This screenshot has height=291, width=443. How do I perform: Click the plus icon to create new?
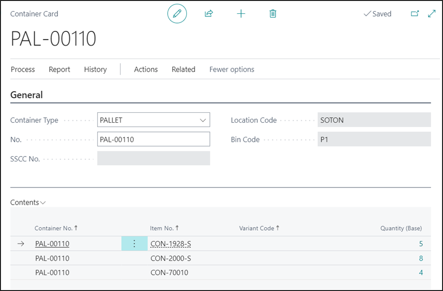point(241,14)
